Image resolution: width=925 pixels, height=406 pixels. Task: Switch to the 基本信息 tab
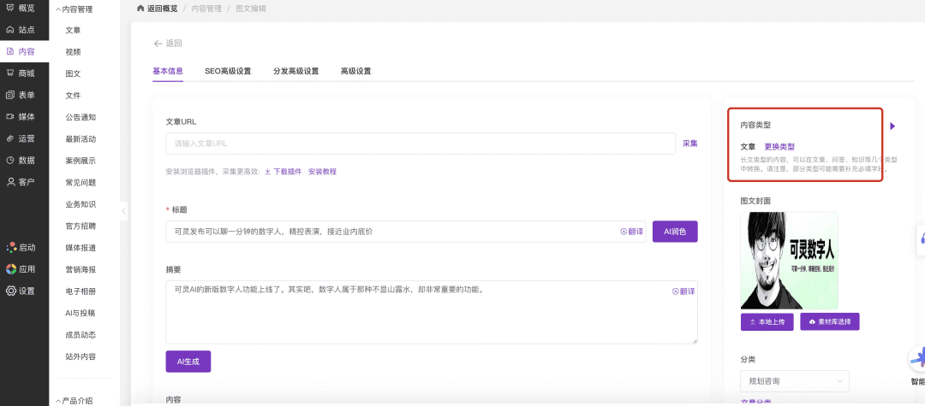pyautogui.click(x=168, y=71)
